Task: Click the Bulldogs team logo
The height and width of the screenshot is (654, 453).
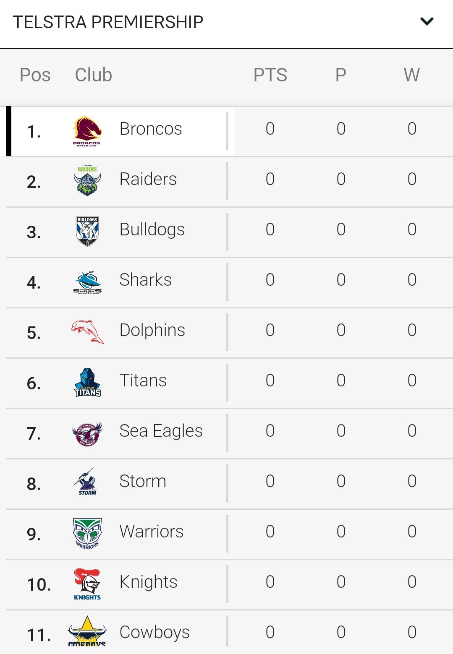Action: point(87,231)
